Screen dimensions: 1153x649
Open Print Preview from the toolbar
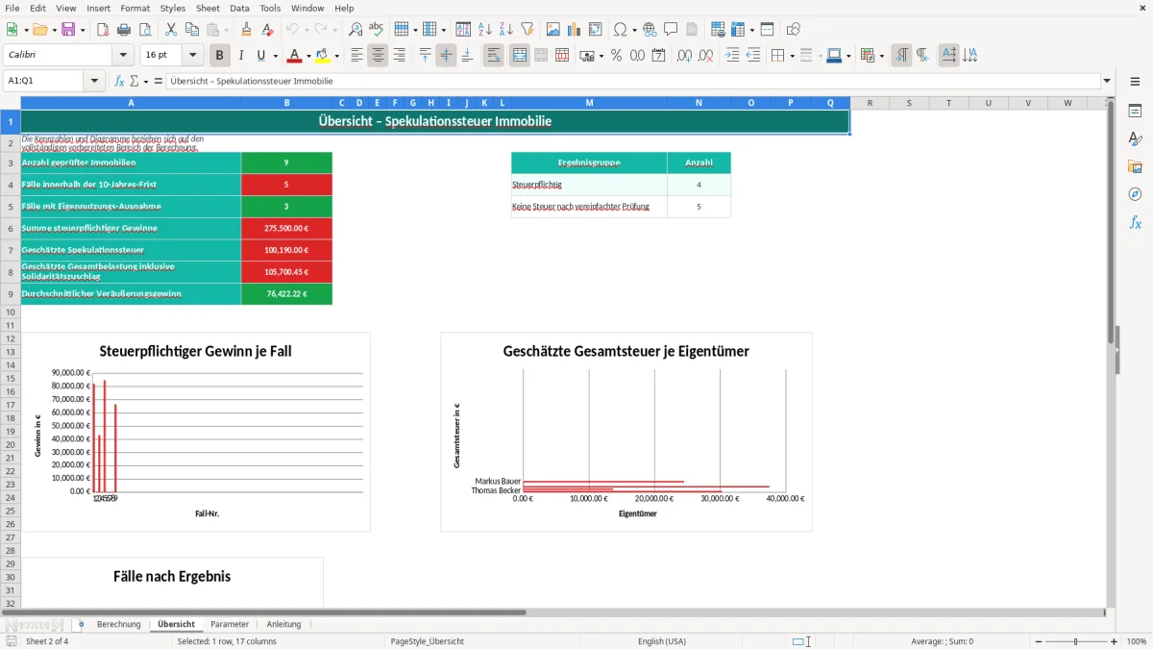point(145,30)
